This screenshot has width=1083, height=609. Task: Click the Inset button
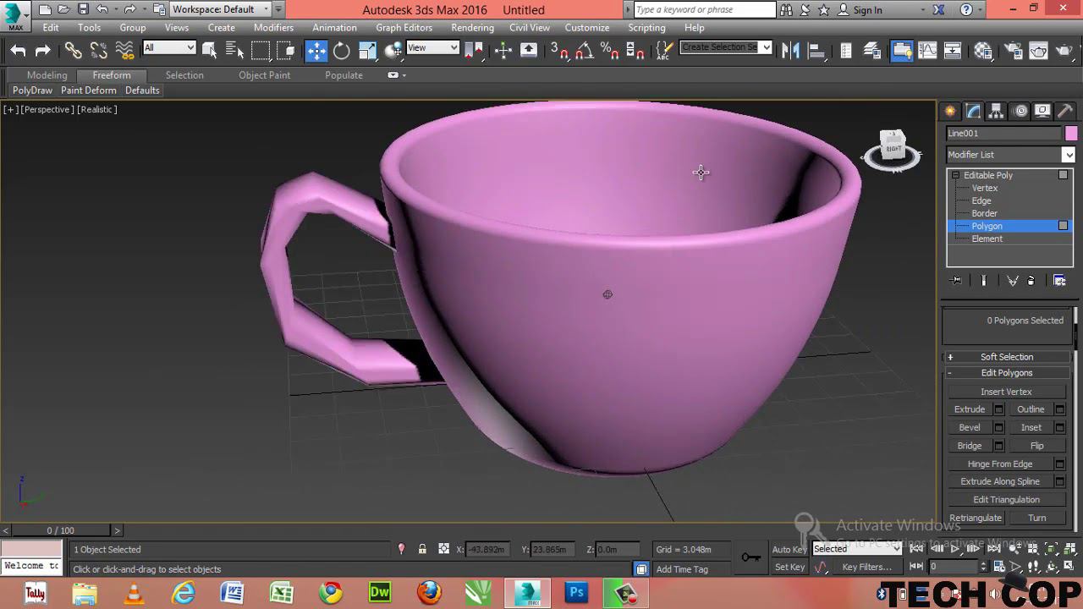click(1031, 428)
